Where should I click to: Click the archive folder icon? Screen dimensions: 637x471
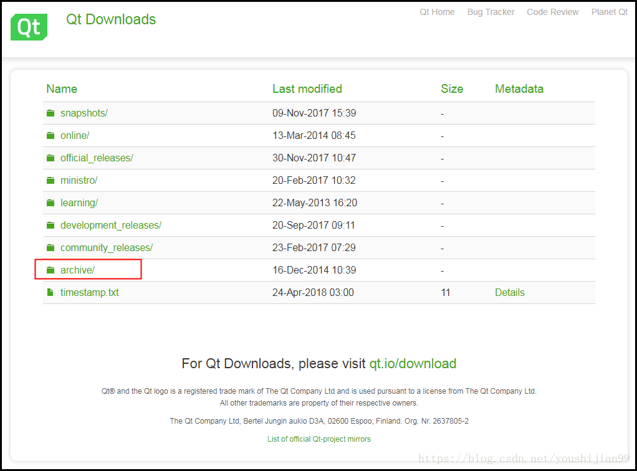point(50,270)
